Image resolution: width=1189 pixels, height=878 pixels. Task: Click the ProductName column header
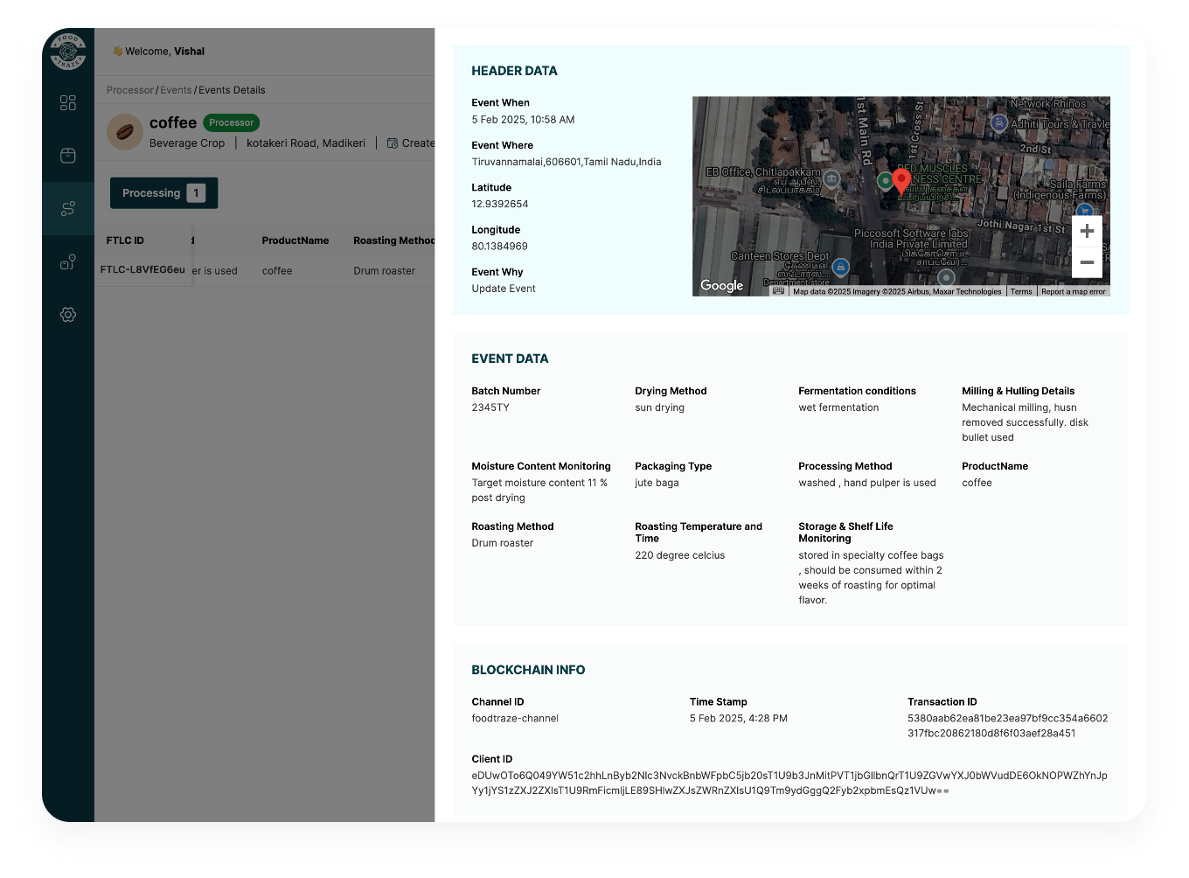(296, 240)
